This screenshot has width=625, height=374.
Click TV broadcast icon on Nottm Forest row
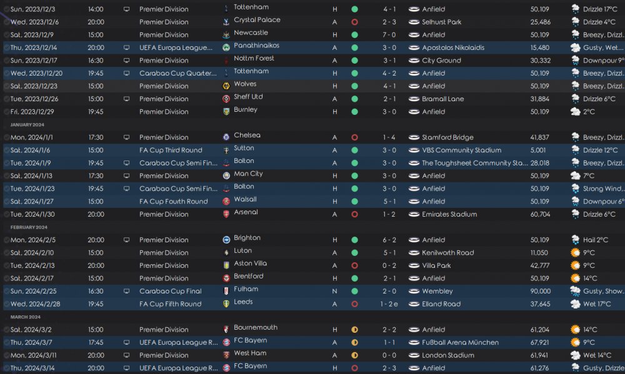pyautogui.click(x=126, y=61)
